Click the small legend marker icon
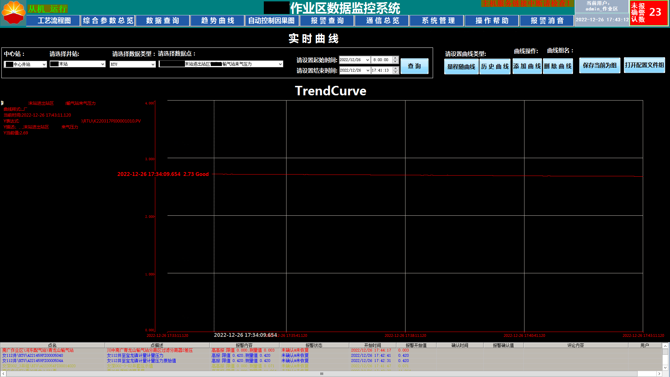670x377 pixels. [2, 103]
